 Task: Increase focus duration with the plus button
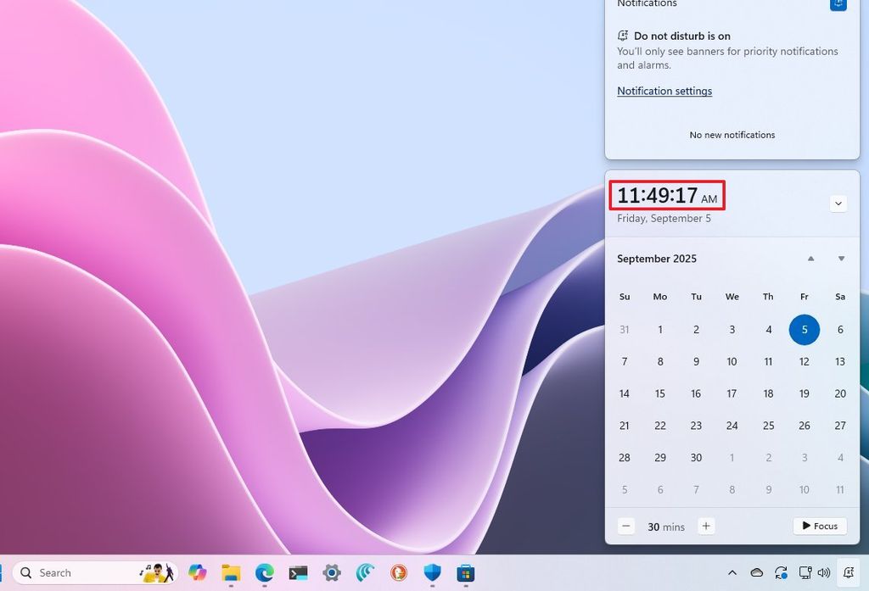click(x=705, y=526)
